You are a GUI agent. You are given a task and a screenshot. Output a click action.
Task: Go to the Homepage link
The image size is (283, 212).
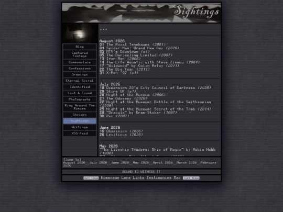tap(110, 177)
